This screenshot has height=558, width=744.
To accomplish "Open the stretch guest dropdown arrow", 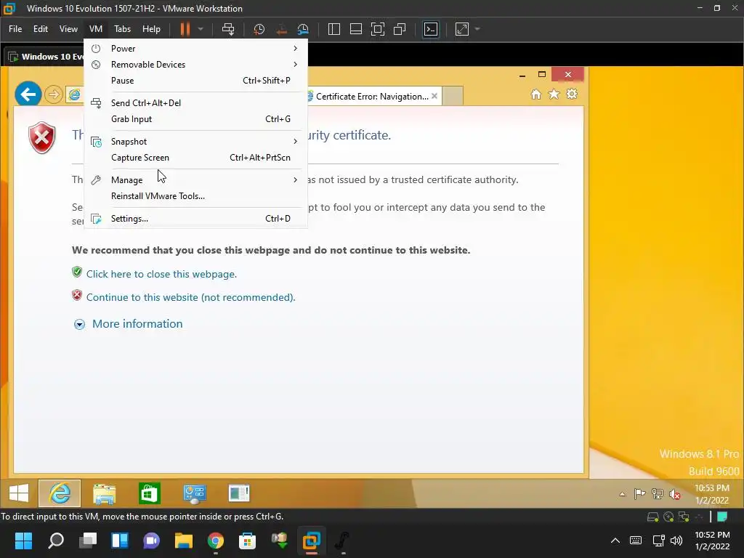I will [x=477, y=29].
